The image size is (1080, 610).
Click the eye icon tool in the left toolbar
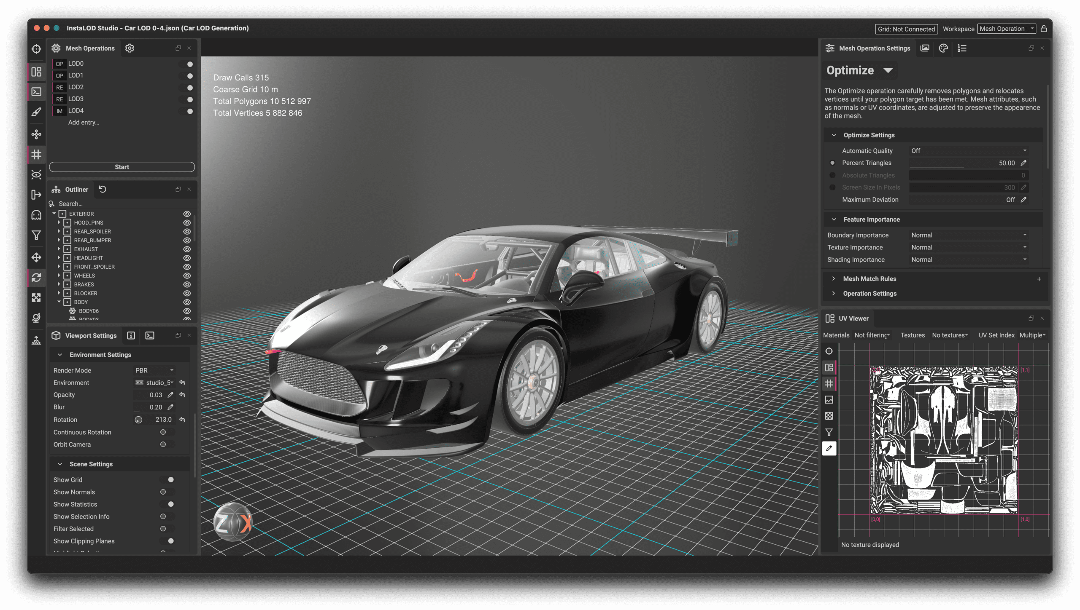pyautogui.click(x=36, y=174)
